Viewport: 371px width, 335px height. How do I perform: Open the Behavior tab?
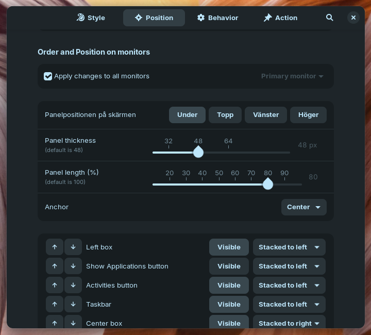click(217, 18)
